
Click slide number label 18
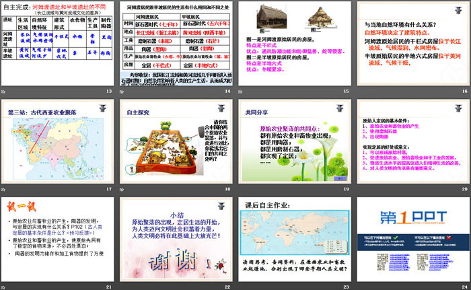pyautogui.click(x=227, y=189)
